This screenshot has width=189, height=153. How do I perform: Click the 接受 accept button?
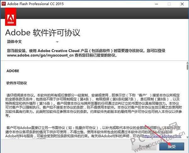(x=172, y=146)
